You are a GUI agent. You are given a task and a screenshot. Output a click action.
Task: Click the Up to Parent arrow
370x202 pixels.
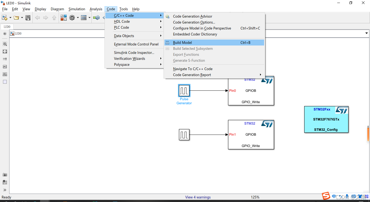(x=54, y=18)
